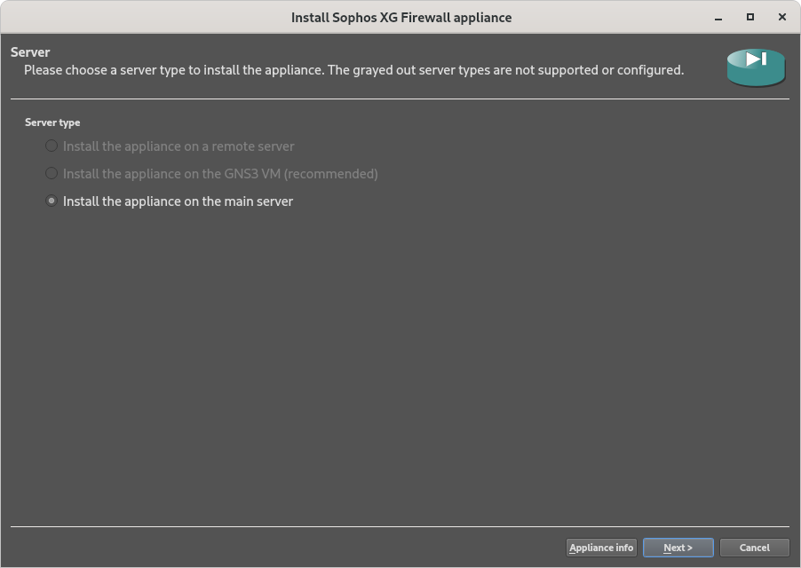Maximize the Sophos XG install window

pyautogui.click(x=749, y=17)
